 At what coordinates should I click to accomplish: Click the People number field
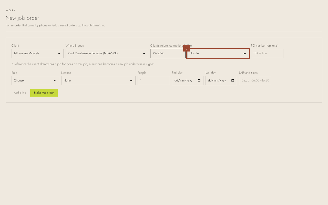click(x=154, y=80)
